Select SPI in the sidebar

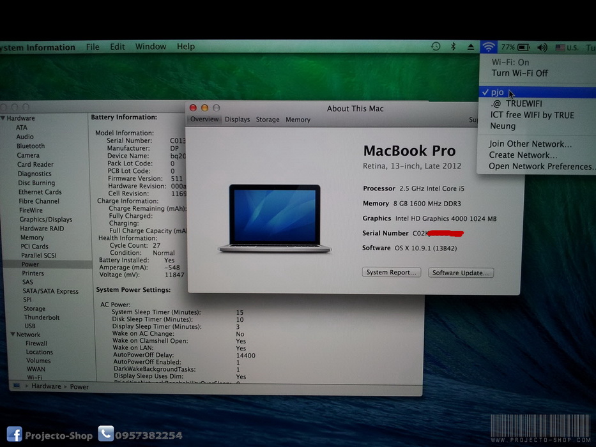point(27,299)
